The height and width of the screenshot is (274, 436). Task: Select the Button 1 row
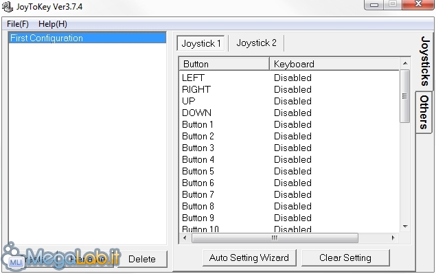[289, 124]
